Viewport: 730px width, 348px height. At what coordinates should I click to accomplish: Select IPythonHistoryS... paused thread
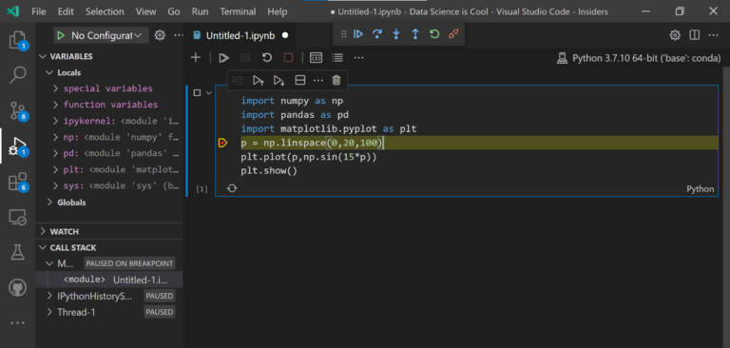tap(109, 296)
